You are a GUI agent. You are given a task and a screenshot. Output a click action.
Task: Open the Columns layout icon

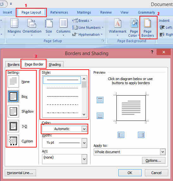63,23
